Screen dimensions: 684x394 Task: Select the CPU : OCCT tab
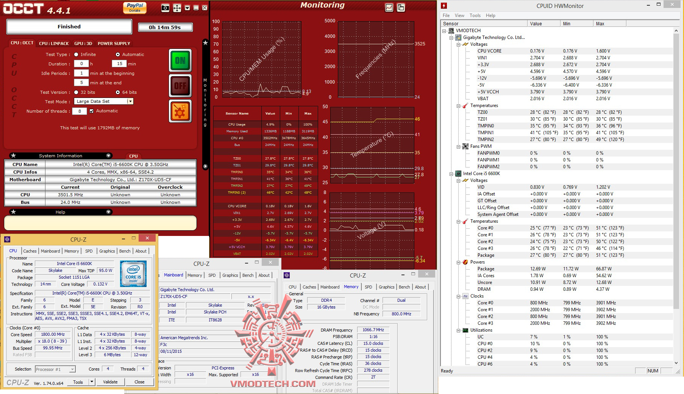coord(22,43)
